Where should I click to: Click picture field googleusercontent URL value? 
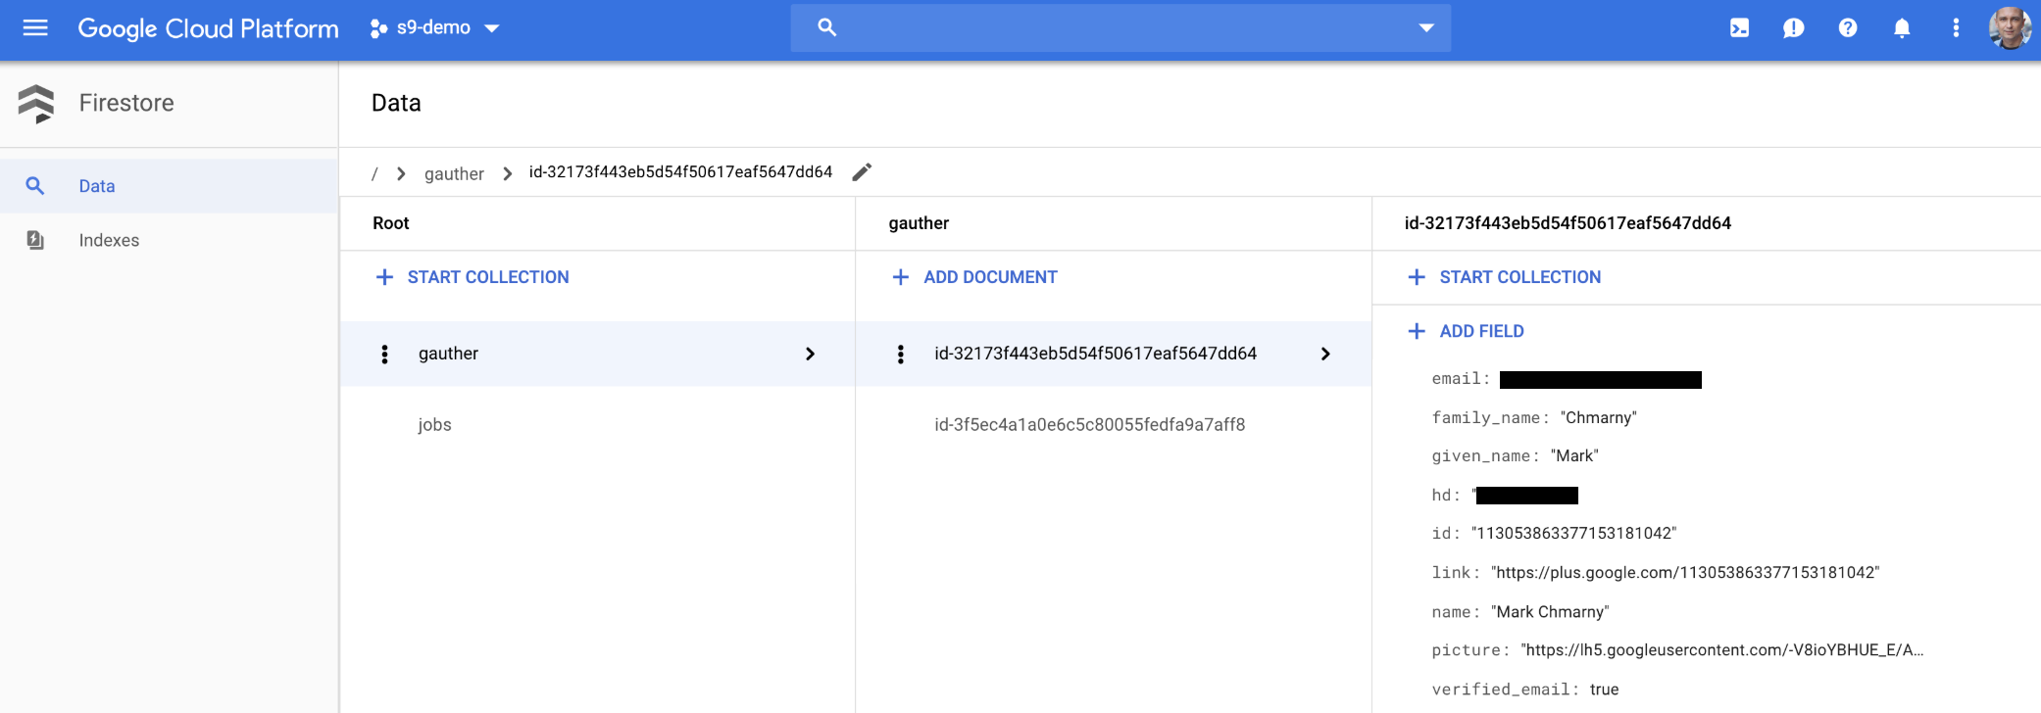1722,649
